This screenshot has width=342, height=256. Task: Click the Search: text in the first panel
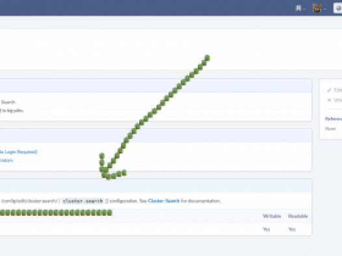8,102
